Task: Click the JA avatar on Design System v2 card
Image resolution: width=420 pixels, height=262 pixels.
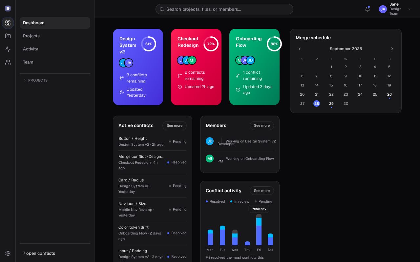Action: (129, 63)
